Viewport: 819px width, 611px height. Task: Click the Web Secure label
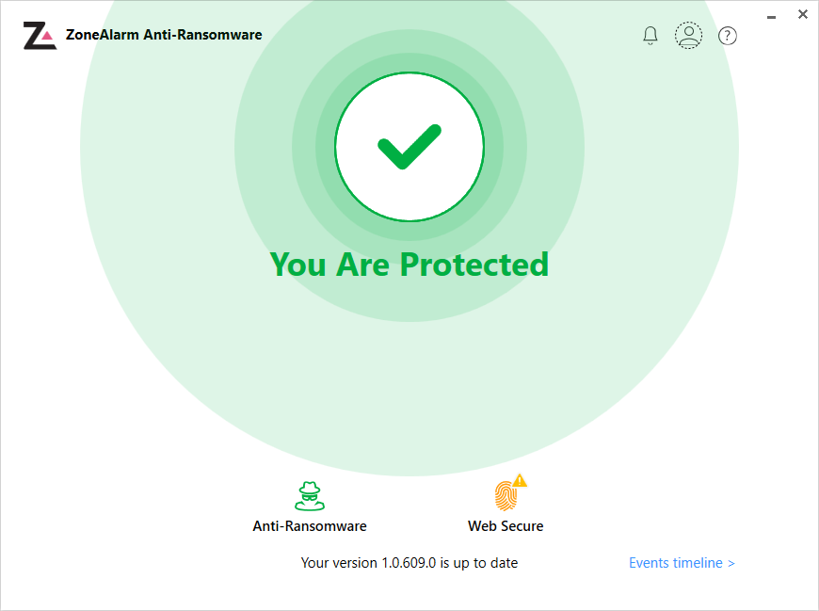[506, 526]
